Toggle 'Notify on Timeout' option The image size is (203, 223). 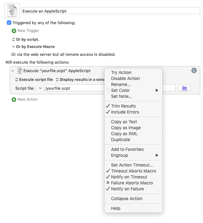pos(133,177)
